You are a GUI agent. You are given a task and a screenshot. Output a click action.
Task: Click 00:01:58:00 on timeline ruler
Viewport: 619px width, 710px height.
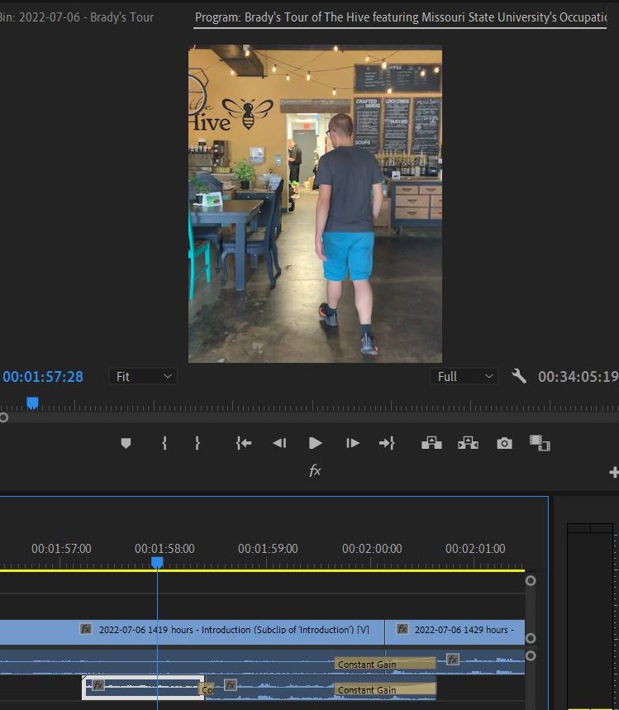coord(164,549)
